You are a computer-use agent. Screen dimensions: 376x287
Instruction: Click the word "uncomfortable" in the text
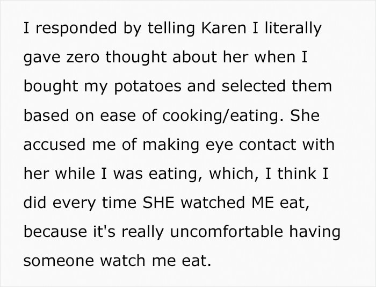click(x=227, y=231)
